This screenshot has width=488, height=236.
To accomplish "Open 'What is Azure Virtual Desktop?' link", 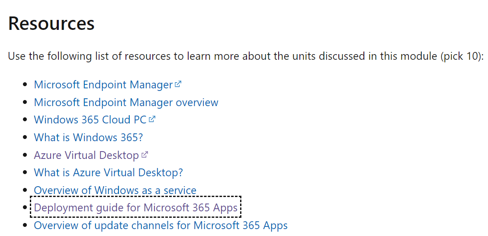I will tap(108, 173).
